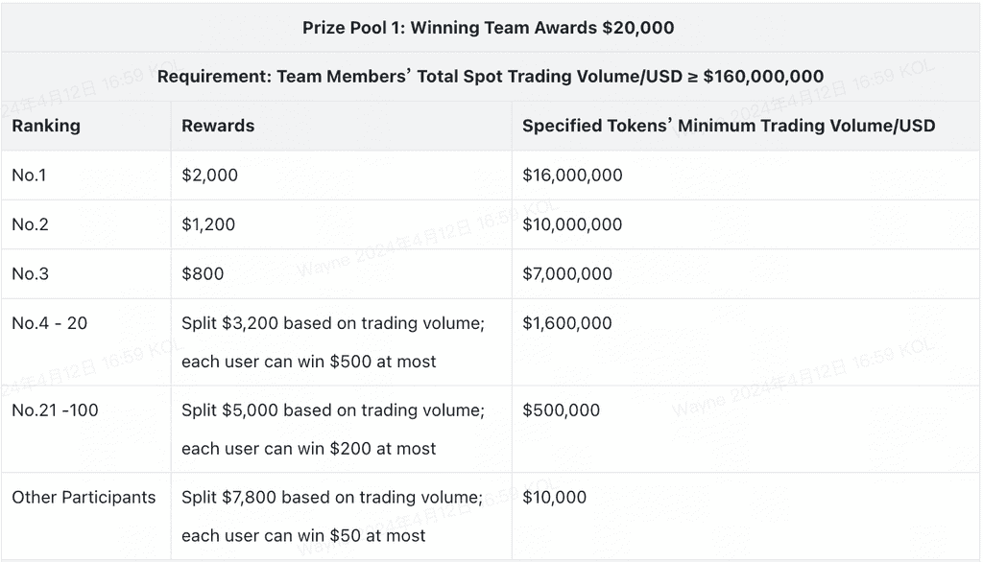Click the Split $5,000 reward text

332,410
